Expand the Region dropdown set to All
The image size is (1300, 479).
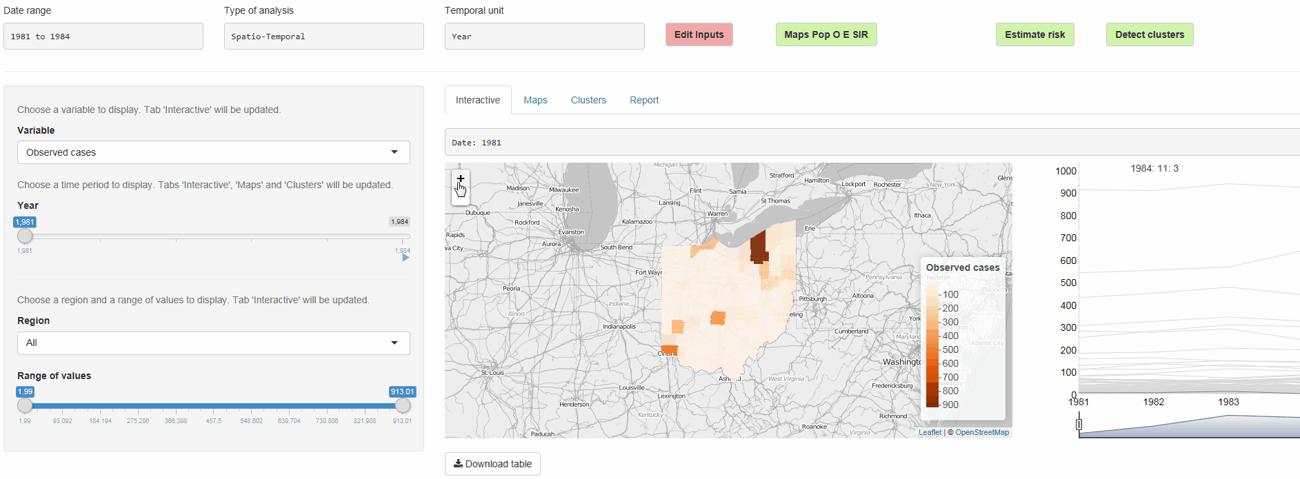click(x=213, y=343)
